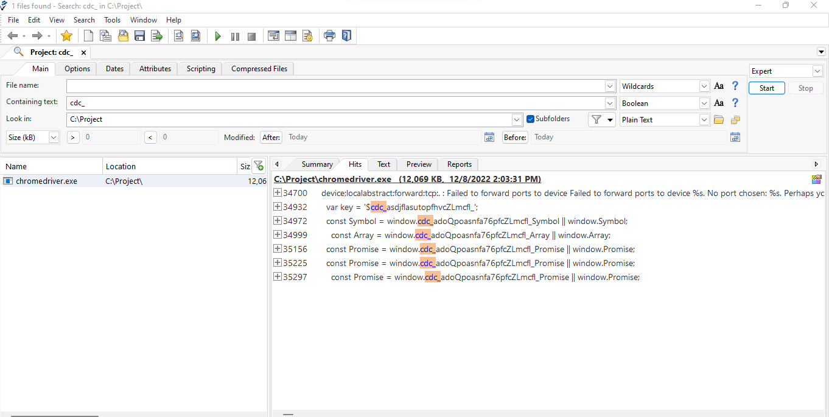Open help question mark for Containing text
The height and width of the screenshot is (417, 829).
735,103
